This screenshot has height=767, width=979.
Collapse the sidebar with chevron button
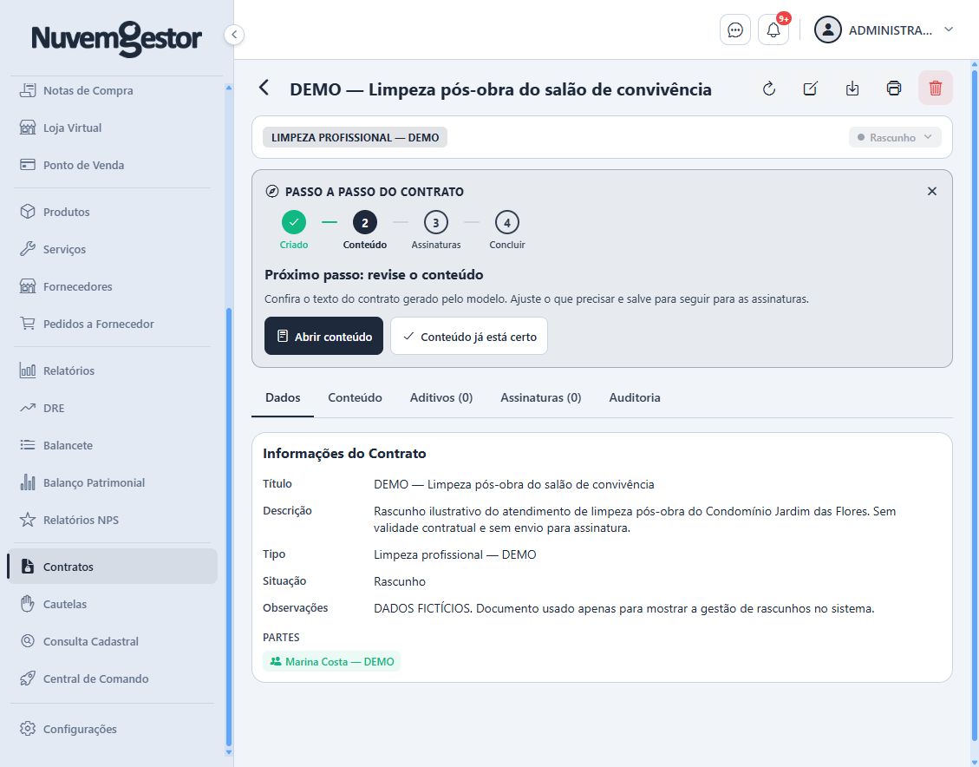(234, 35)
